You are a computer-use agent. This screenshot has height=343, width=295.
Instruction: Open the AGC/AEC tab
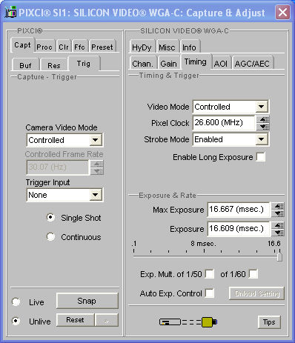click(x=252, y=64)
